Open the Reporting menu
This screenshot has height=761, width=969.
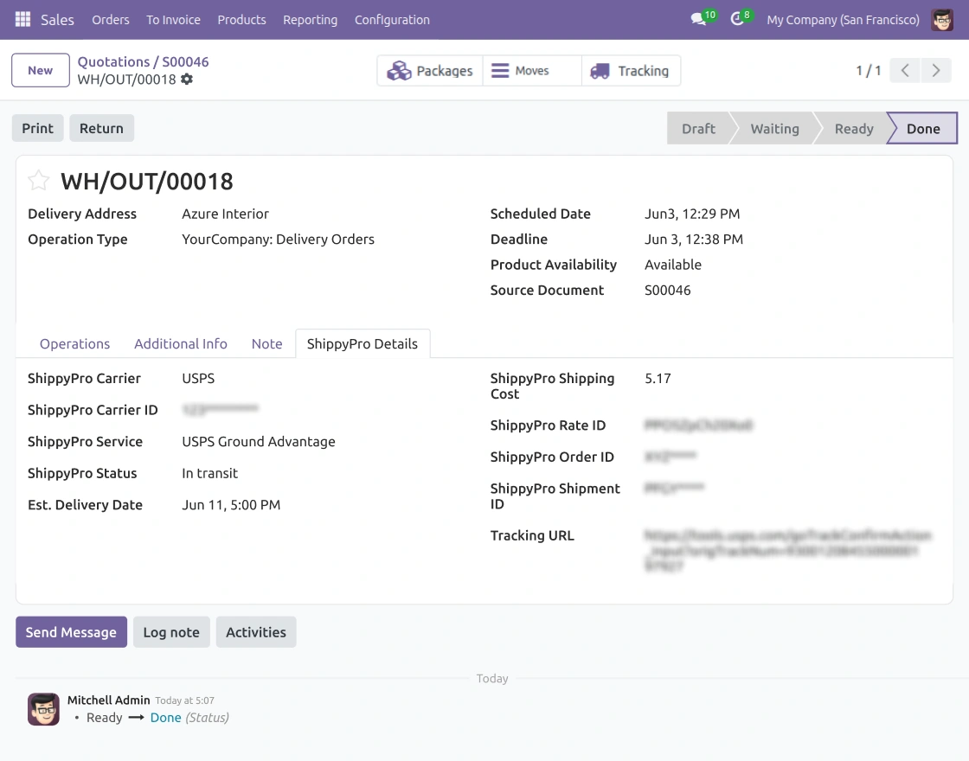point(311,20)
